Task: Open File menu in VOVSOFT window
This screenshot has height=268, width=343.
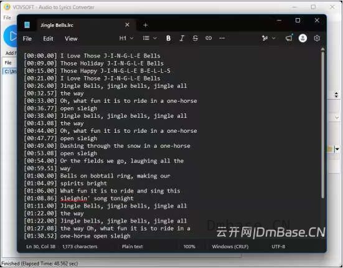Action: 7,17
